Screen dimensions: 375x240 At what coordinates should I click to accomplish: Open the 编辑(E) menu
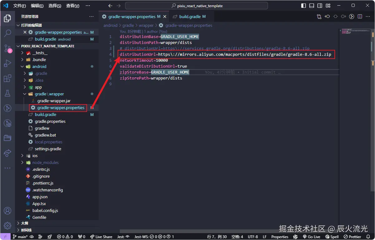37,6
